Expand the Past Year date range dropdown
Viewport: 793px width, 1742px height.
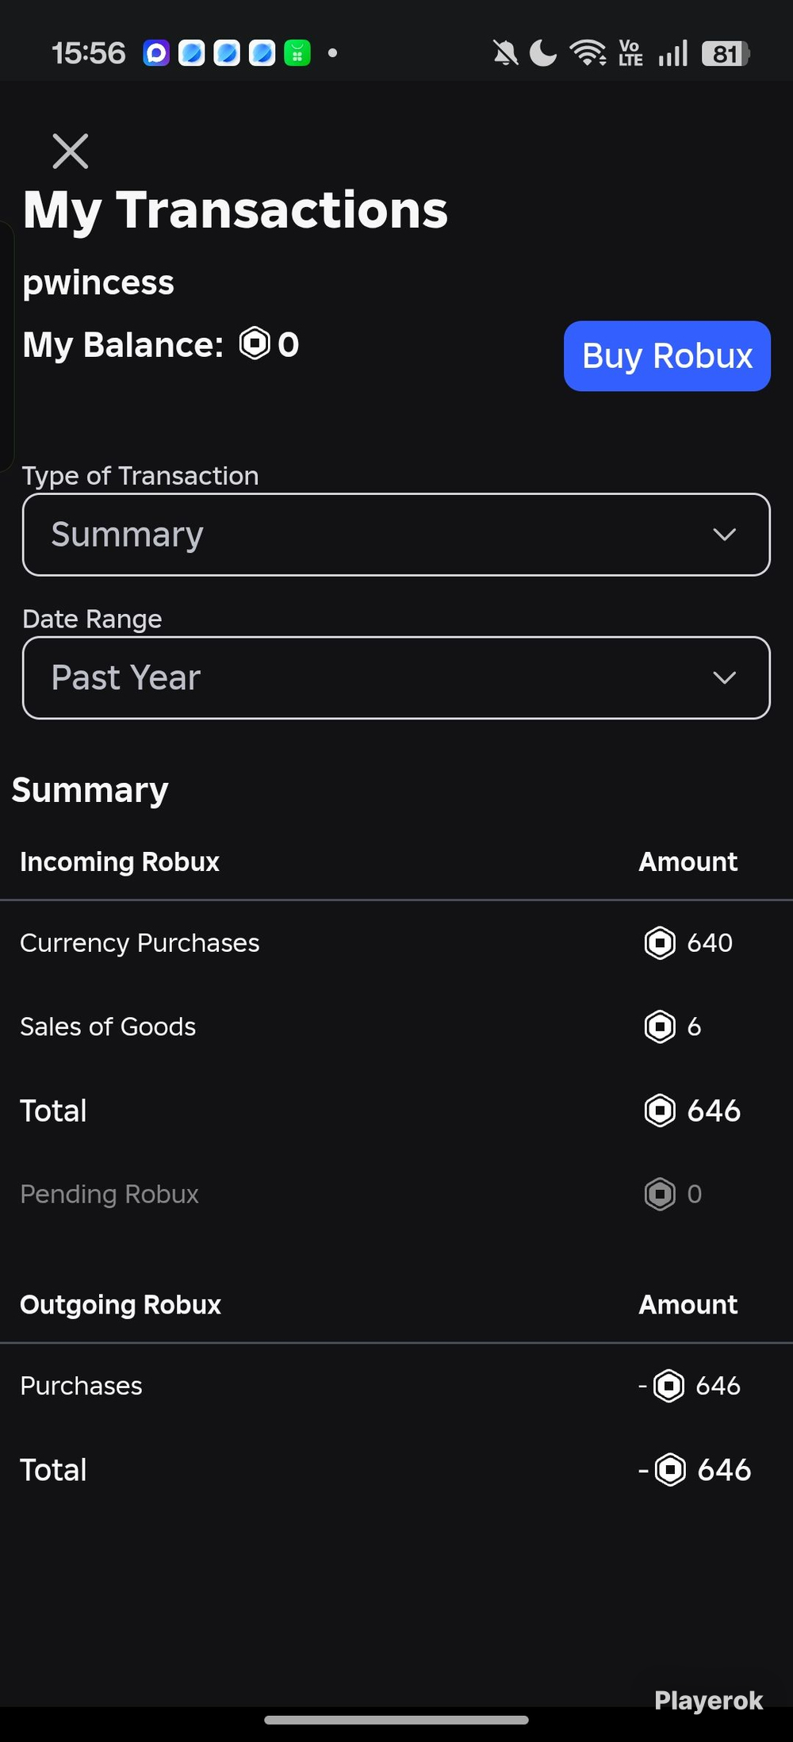396,677
